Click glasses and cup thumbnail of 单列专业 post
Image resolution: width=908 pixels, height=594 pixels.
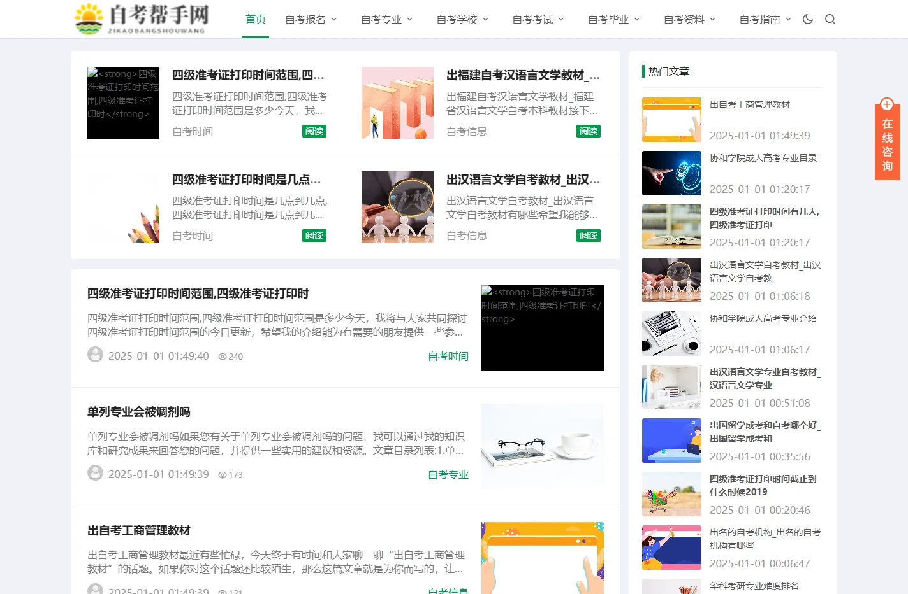click(543, 446)
